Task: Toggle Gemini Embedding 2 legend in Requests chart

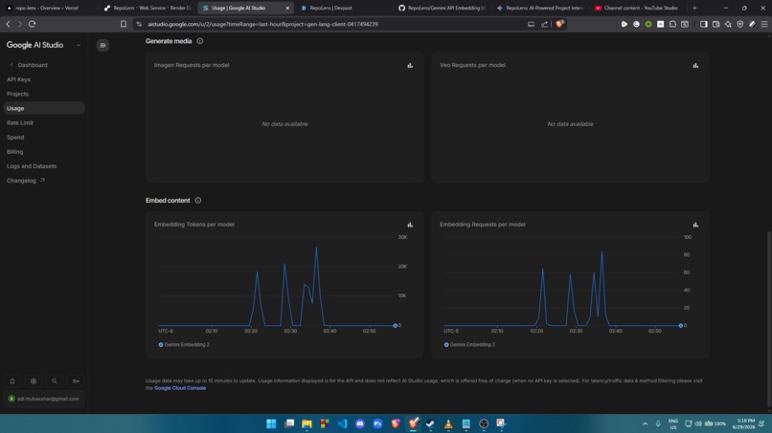Action: (469, 344)
